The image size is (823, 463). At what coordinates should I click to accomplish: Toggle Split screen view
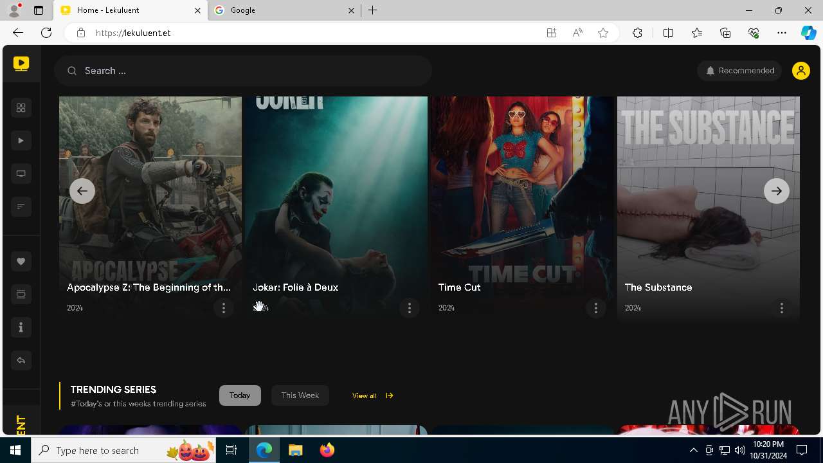click(668, 33)
